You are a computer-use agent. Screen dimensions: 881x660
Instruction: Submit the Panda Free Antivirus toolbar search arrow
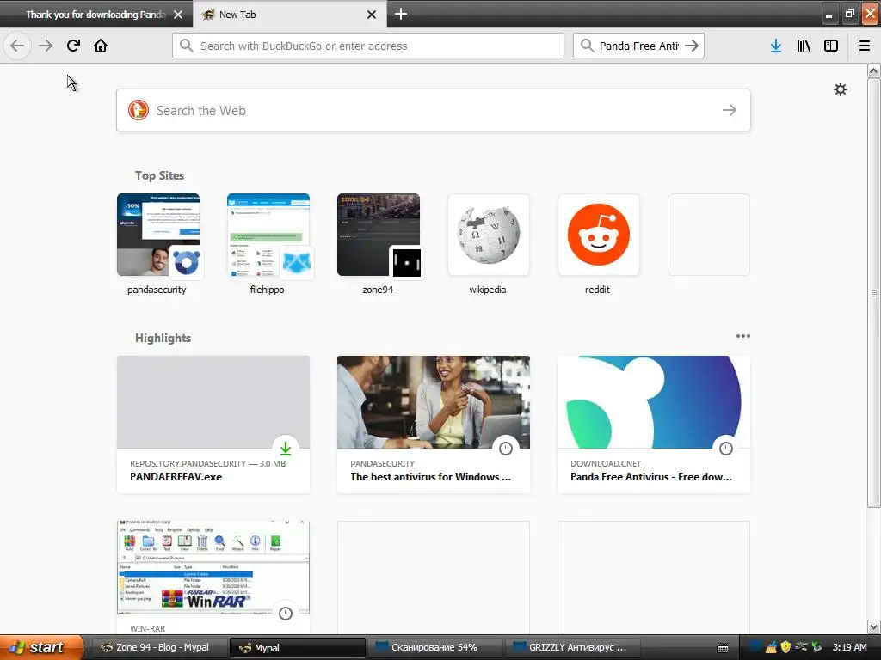692,46
